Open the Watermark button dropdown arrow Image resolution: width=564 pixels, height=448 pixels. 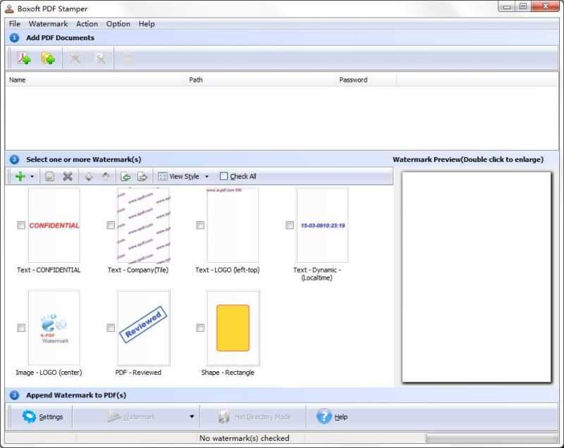(190, 416)
